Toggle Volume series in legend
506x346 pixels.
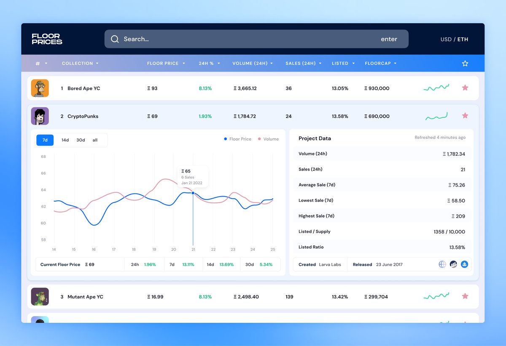click(x=268, y=139)
